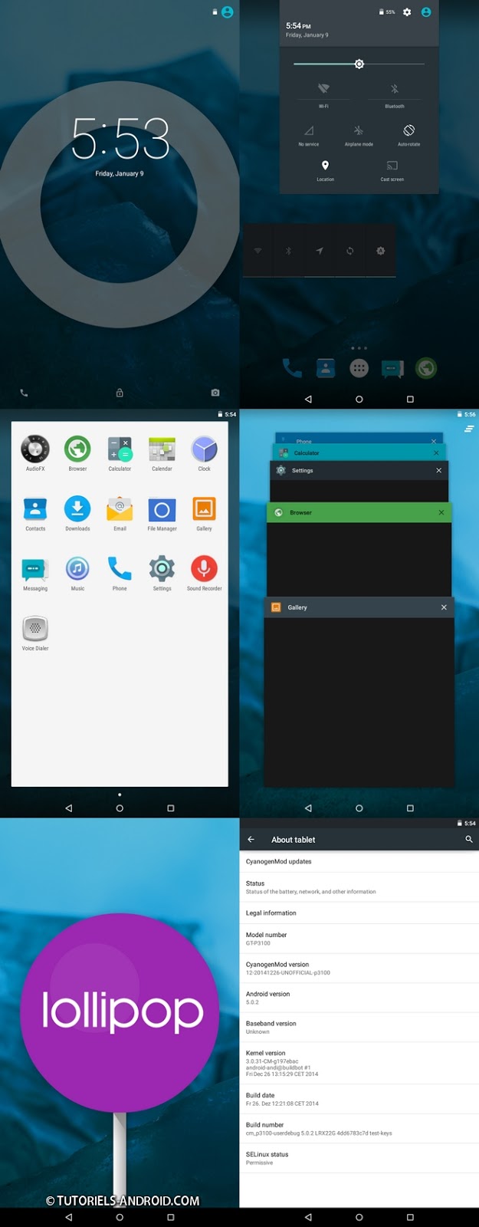Tap the Model number row
The width and height of the screenshot is (479, 1227).
click(359, 939)
